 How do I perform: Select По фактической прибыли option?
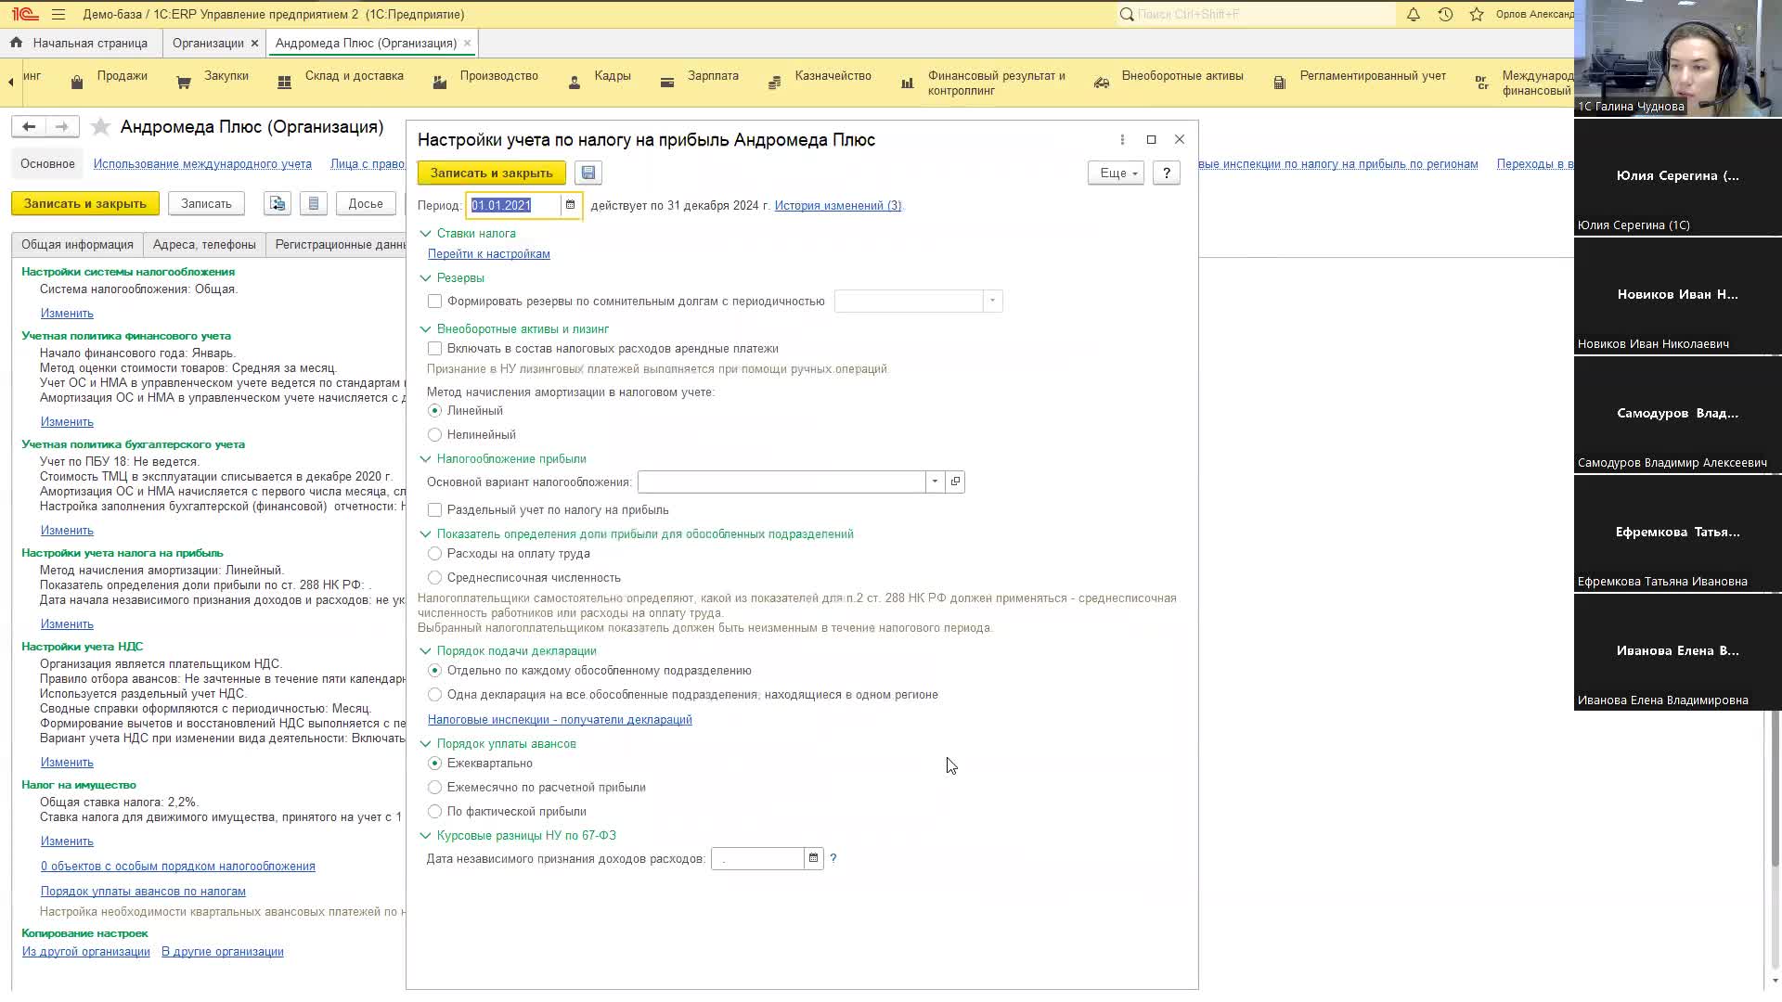(x=434, y=812)
